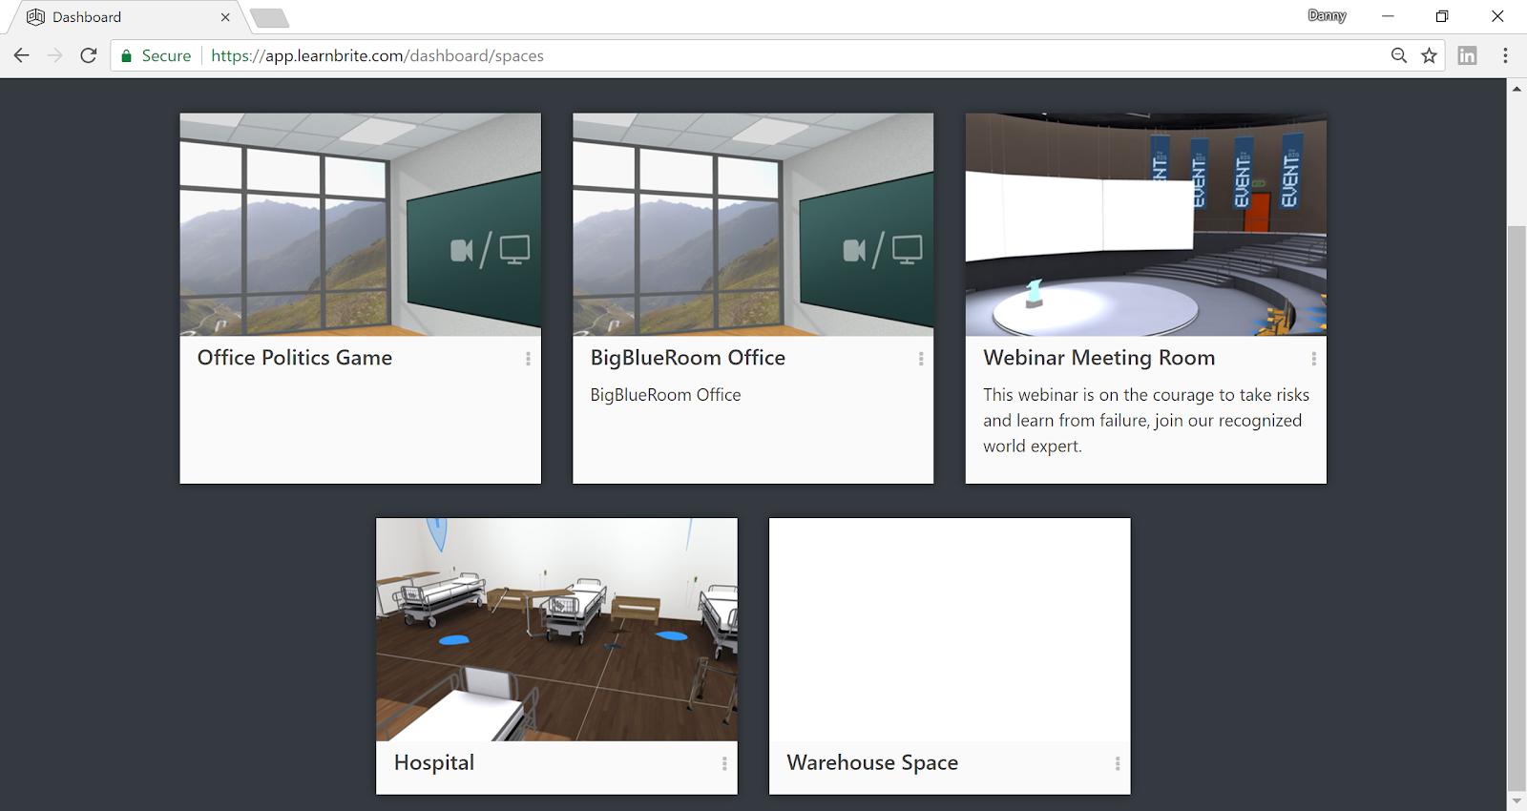
Task: Open the BigBlueRoom Office thumbnail
Action: click(x=753, y=225)
